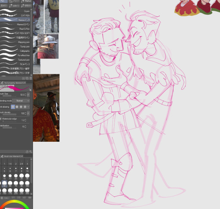The height and width of the screenshot is (209, 220).
Task: Click the sub tool list scroll-up arrow
Action: pyautogui.click(x=31, y=10)
